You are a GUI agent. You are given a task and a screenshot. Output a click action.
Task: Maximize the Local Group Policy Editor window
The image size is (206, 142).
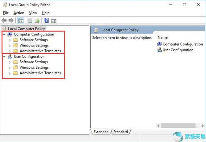click(184, 5)
